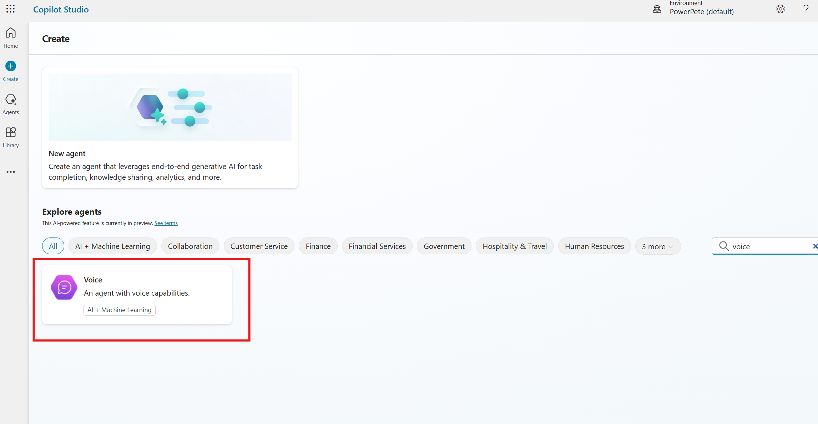Screen dimensions: 818x424
Task: Open Settings gear icon
Action: click(781, 9)
